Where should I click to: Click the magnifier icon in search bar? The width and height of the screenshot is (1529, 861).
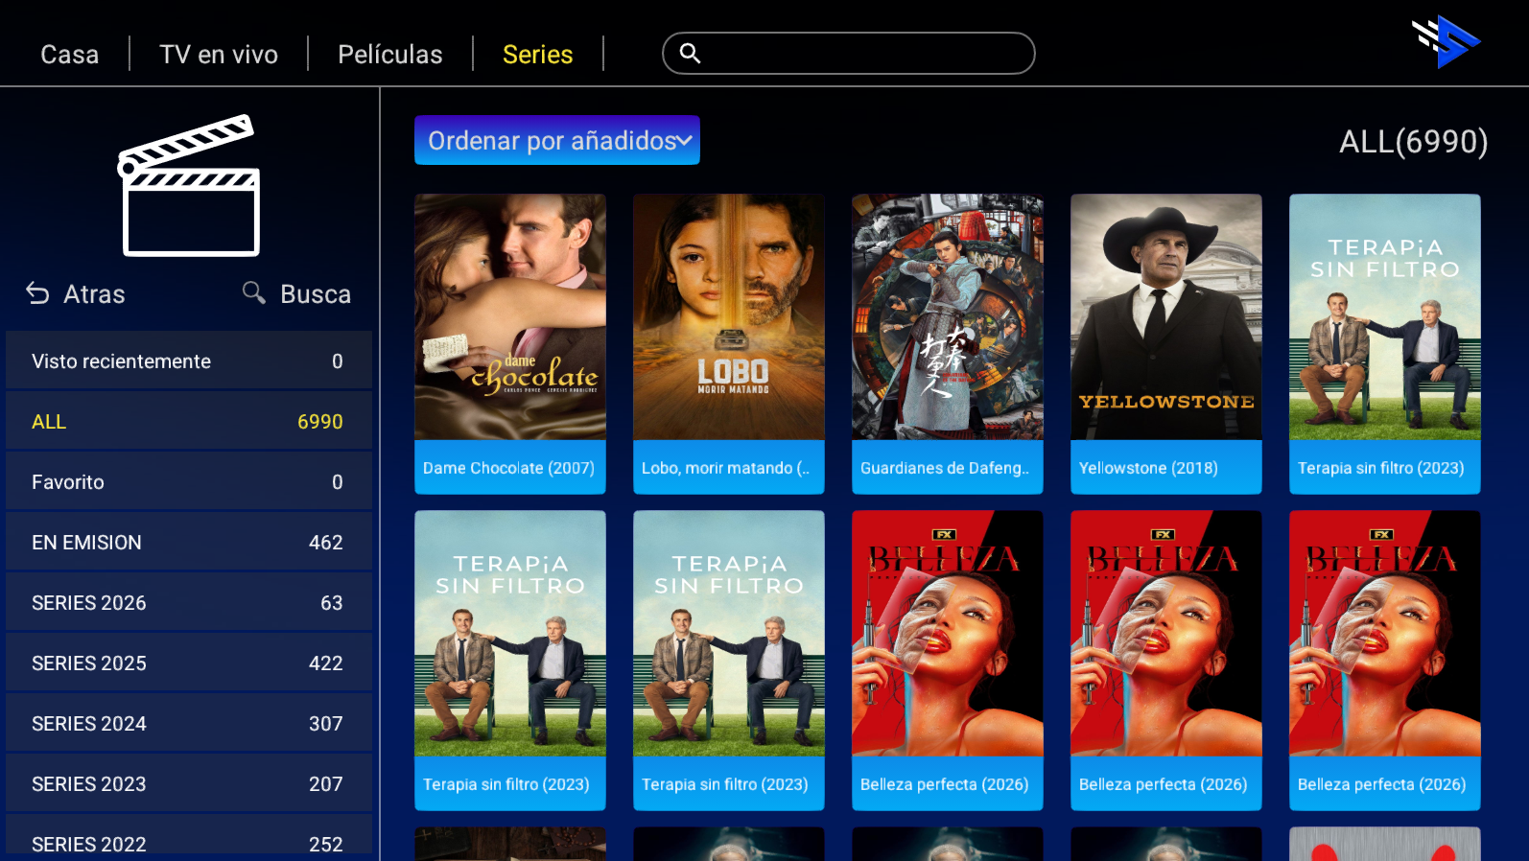tap(690, 54)
